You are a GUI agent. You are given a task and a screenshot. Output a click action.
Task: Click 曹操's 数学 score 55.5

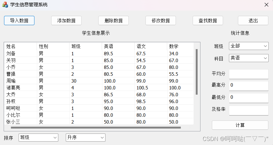coord(173,74)
